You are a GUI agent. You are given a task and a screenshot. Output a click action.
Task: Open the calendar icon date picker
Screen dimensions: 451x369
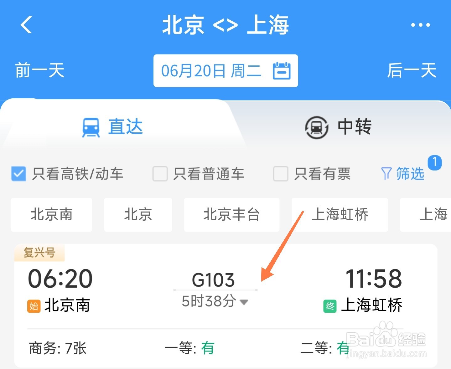tap(282, 71)
